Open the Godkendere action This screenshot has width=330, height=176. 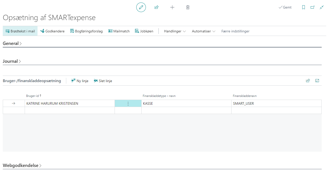(x=52, y=31)
